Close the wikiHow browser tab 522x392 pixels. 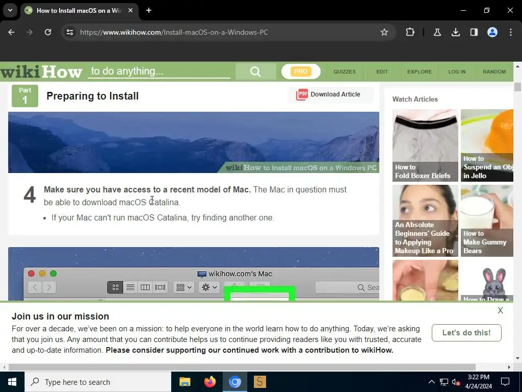tap(130, 10)
